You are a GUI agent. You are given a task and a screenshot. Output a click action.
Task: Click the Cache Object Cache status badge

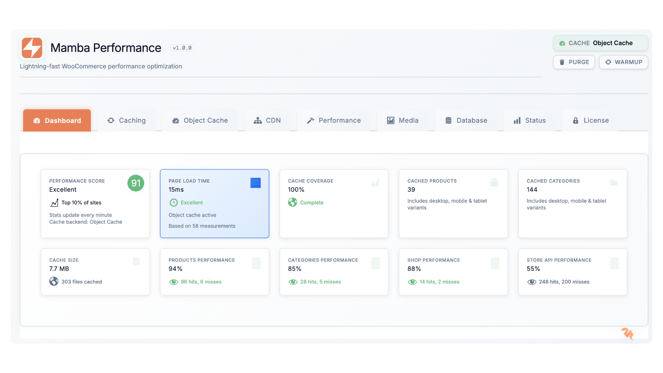click(600, 43)
